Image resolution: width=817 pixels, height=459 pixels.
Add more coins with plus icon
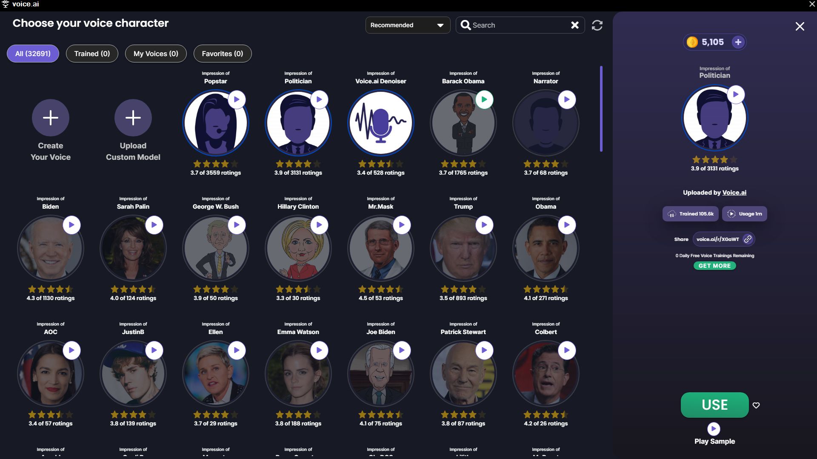[x=738, y=42]
